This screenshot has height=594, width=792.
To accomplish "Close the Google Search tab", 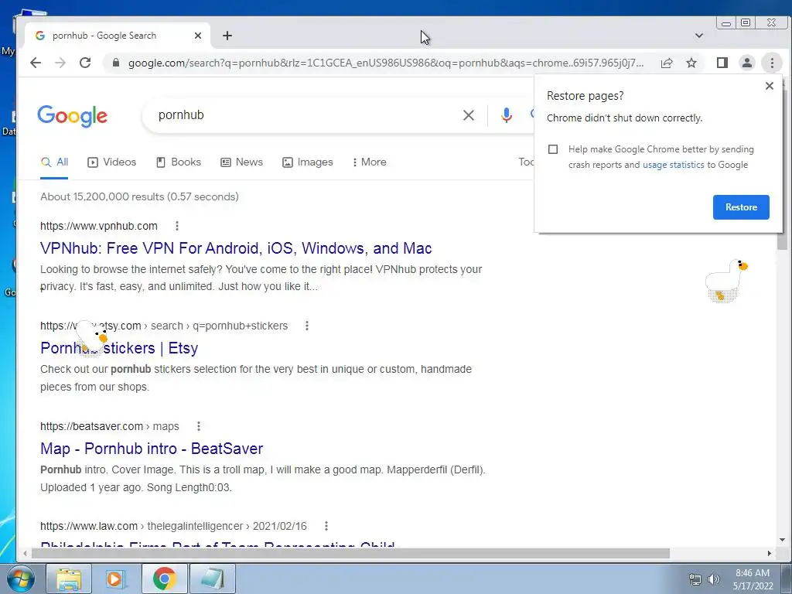I will 197,36.
